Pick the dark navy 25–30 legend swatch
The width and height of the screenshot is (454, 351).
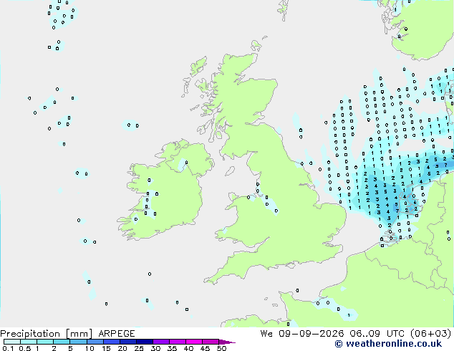click(x=145, y=342)
